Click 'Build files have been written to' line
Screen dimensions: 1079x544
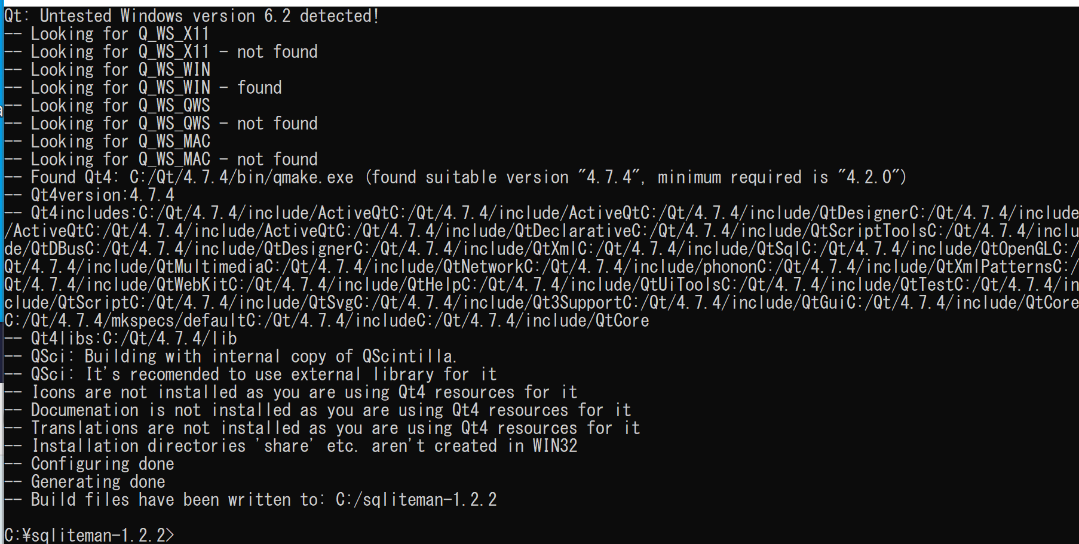[x=251, y=500]
